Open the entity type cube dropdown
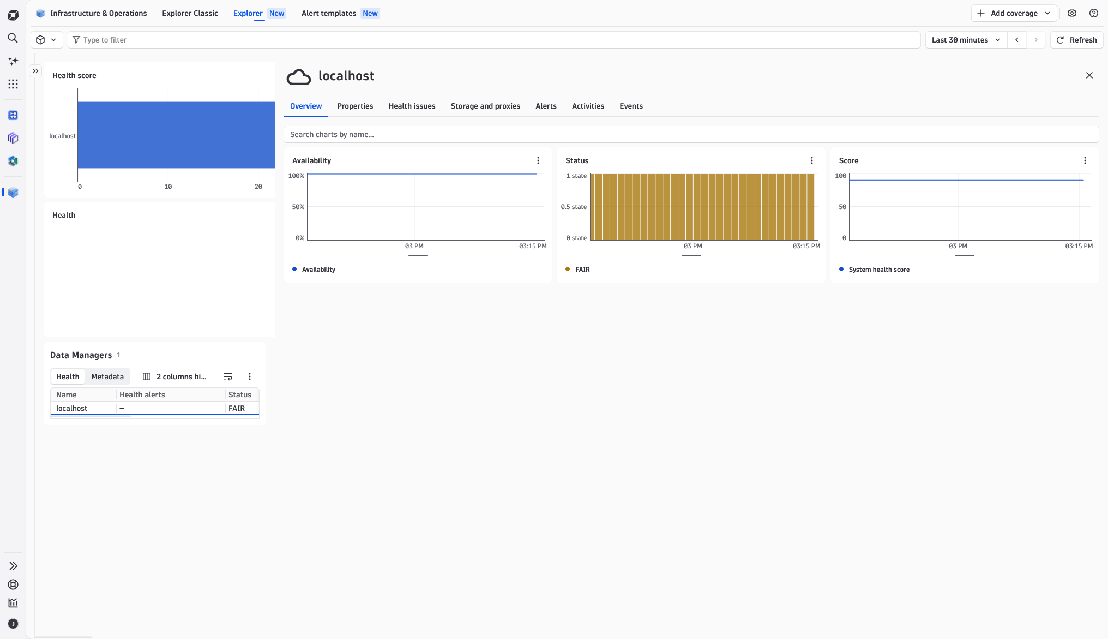This screenshot has width=1108, height=639. point(46,40)
